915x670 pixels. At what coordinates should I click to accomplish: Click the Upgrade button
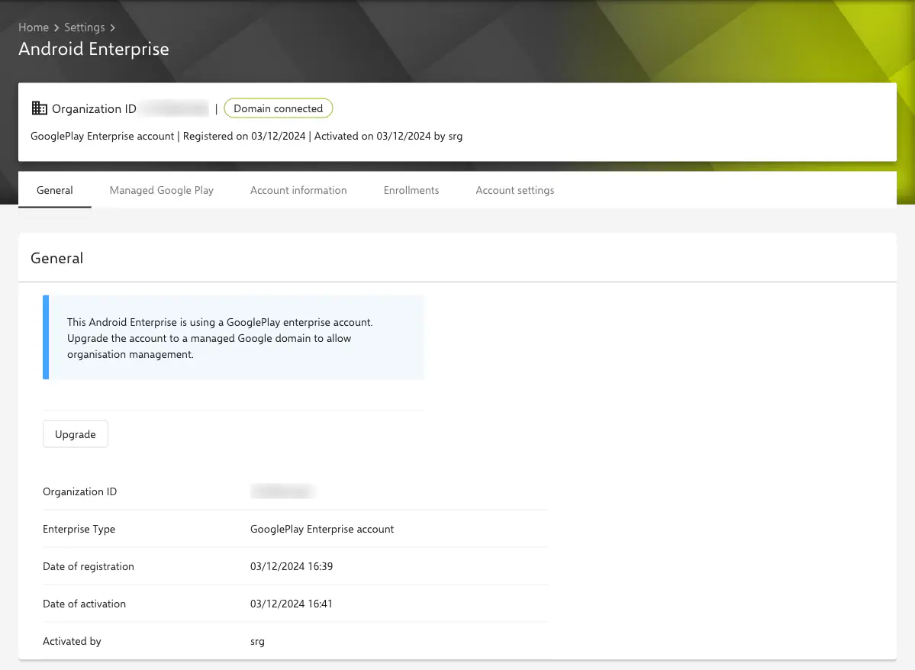click(x=76, y=434)
